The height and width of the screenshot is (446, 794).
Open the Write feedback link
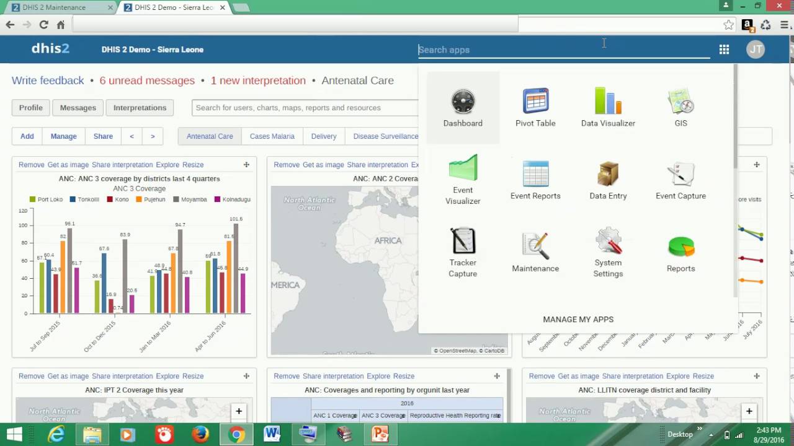click(x=48, y=81)
